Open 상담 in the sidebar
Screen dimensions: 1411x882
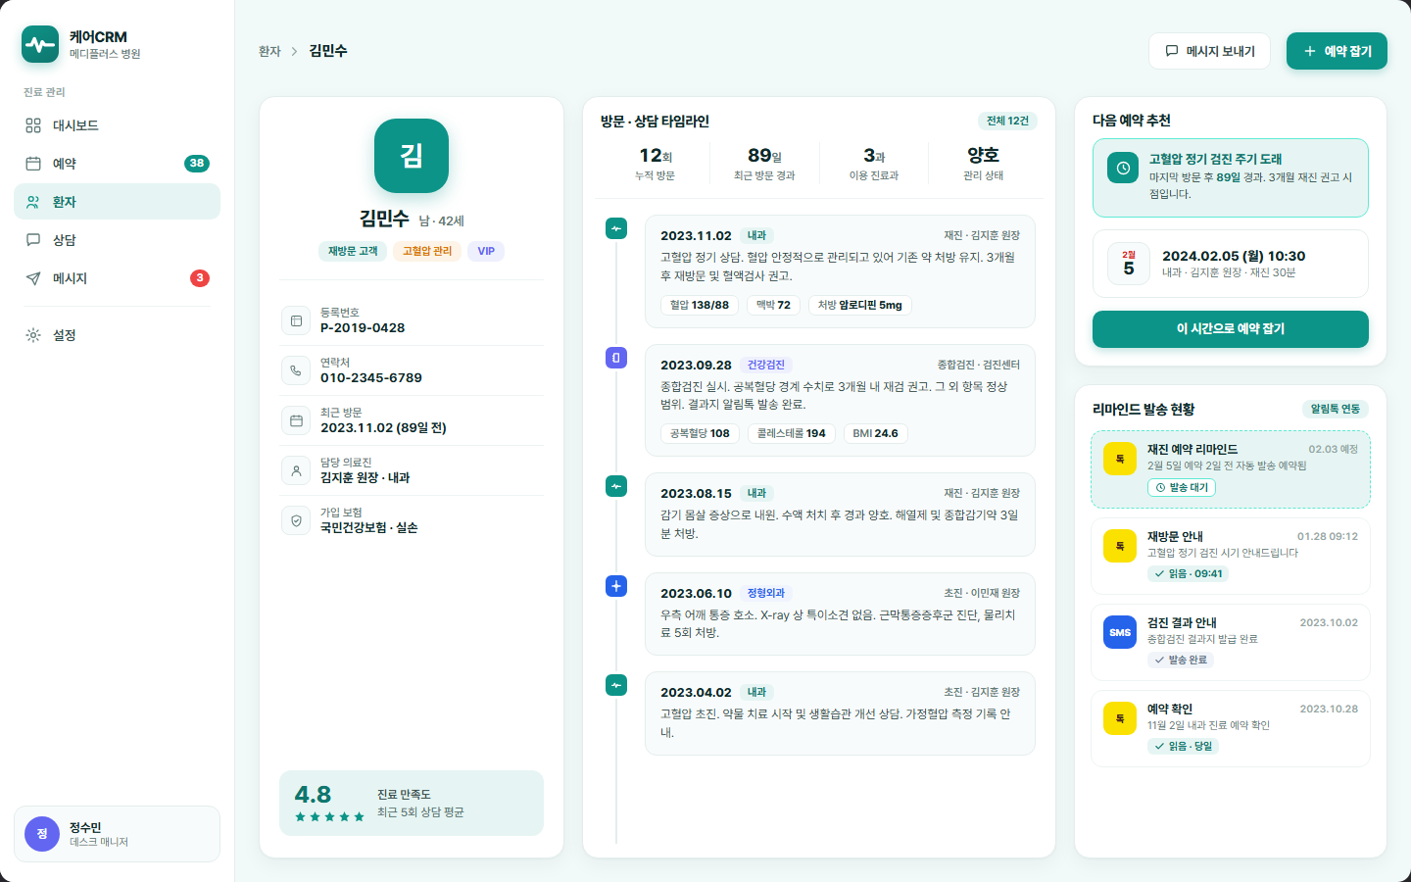[117, 240]
